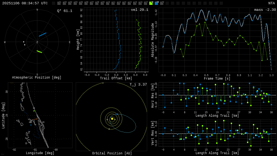This screenshot has width=277, height=156.
Task: Click the T_j 3.37 value label
Action: [138, 84]
